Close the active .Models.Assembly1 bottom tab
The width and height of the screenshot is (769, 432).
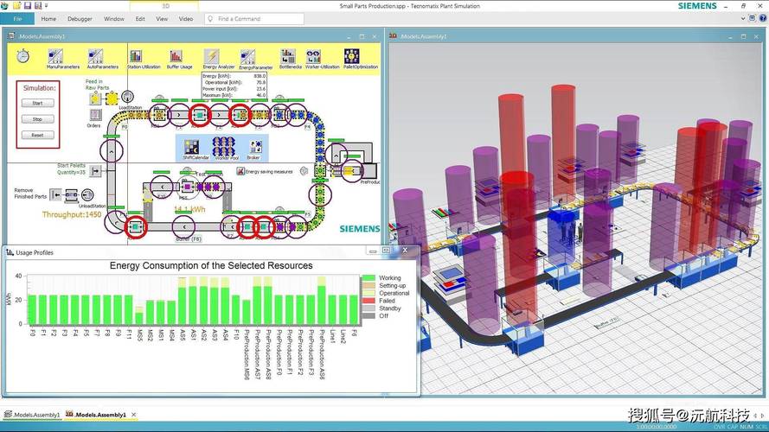tap(133, 415)
